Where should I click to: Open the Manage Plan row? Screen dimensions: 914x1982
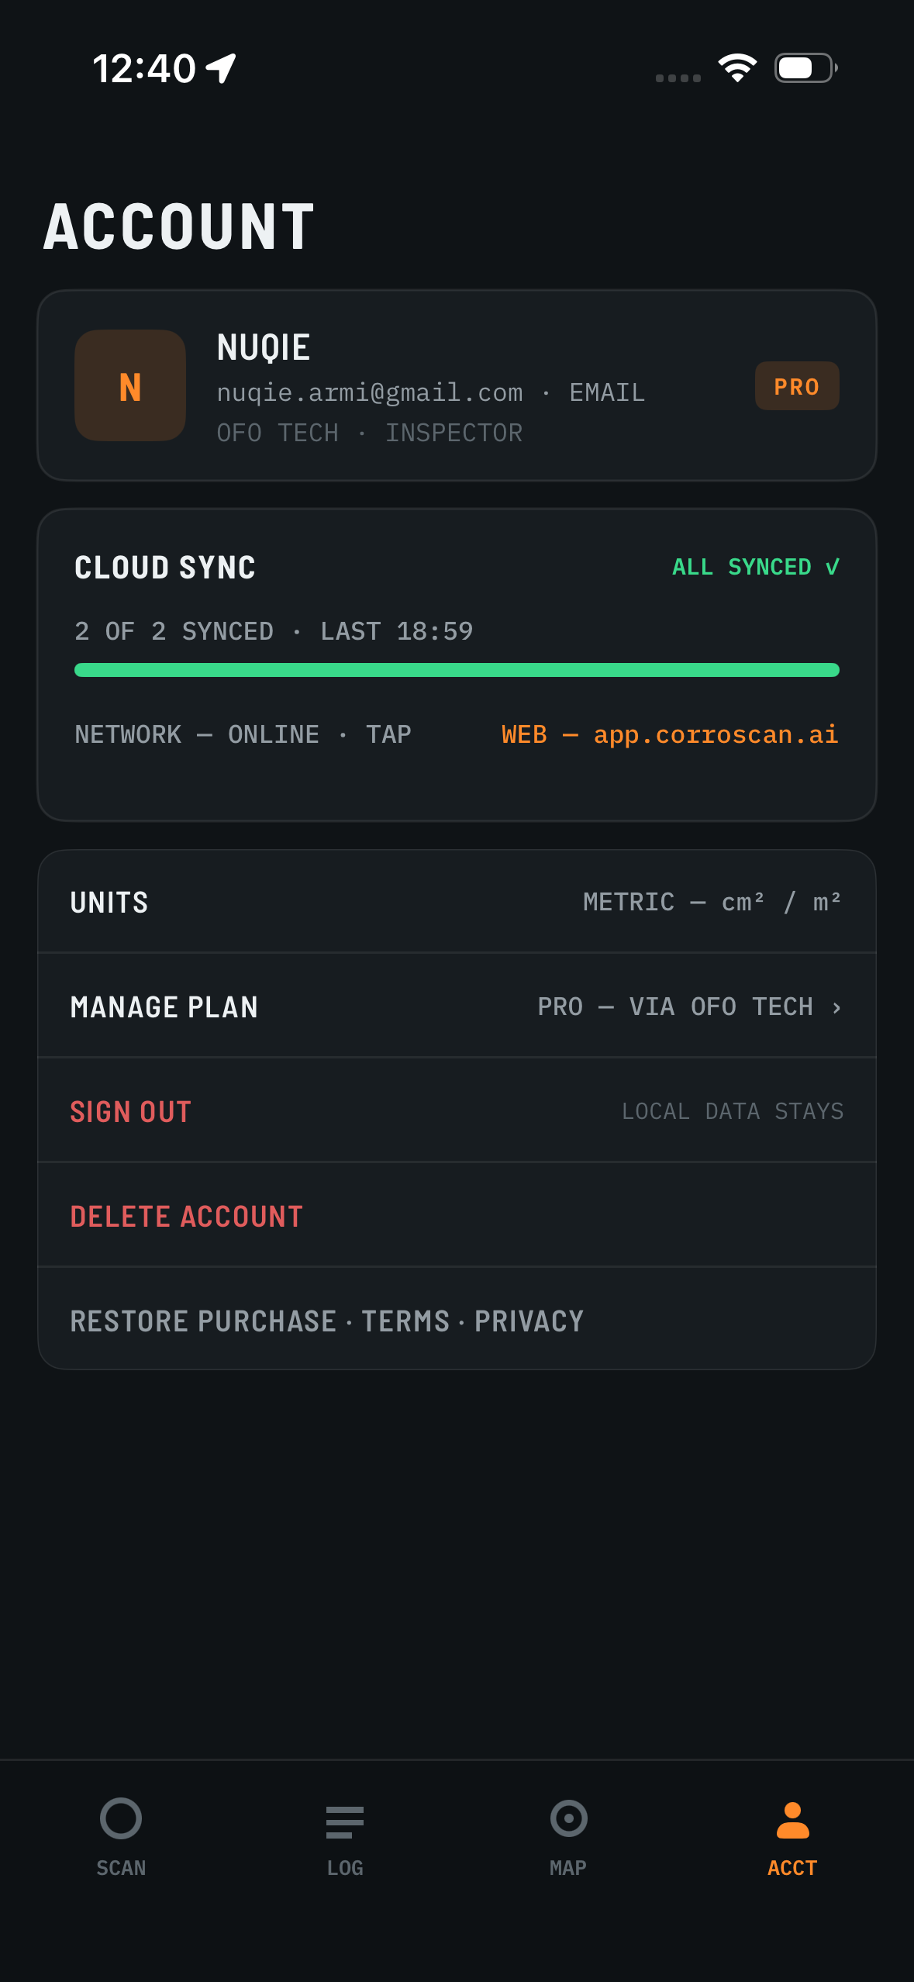(457, 1007)
